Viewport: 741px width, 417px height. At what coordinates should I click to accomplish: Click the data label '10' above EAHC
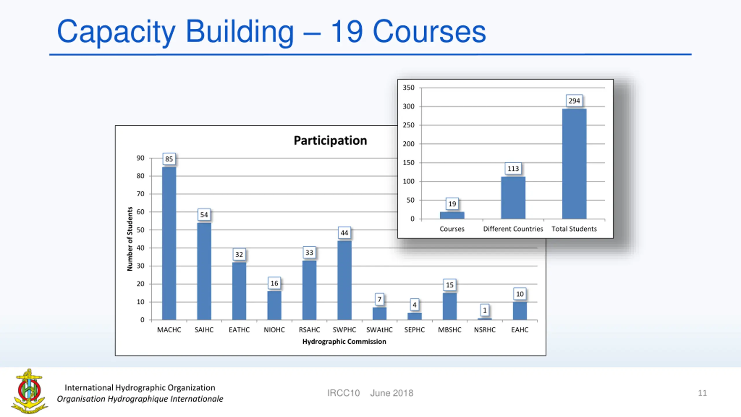(520, 294)
